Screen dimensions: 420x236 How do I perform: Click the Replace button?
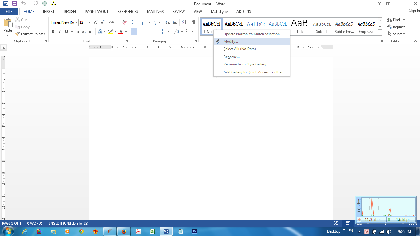click(396, 27)
